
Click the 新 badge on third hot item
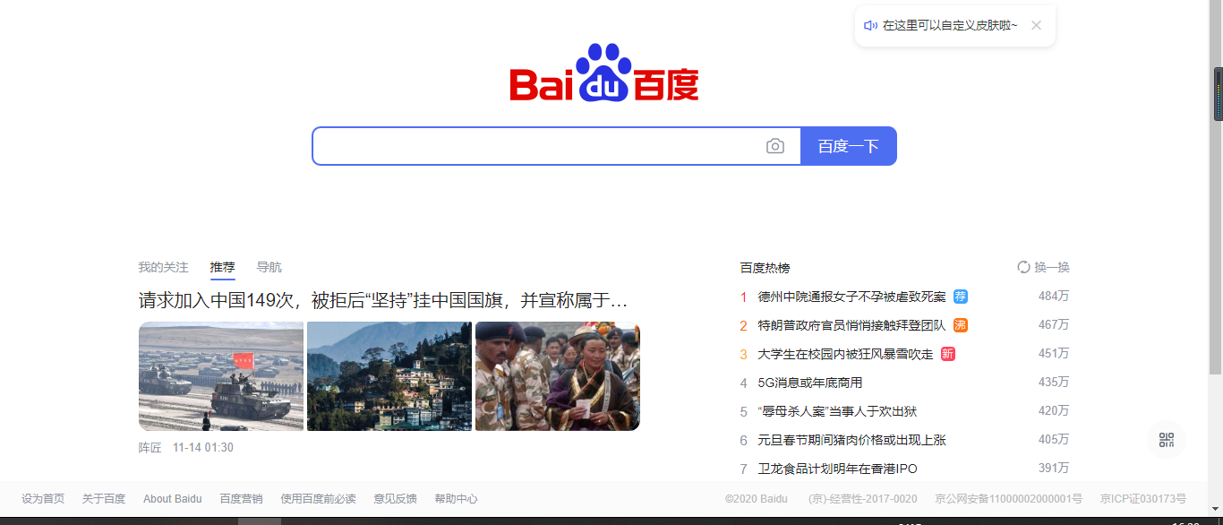[x=948, y=354]
